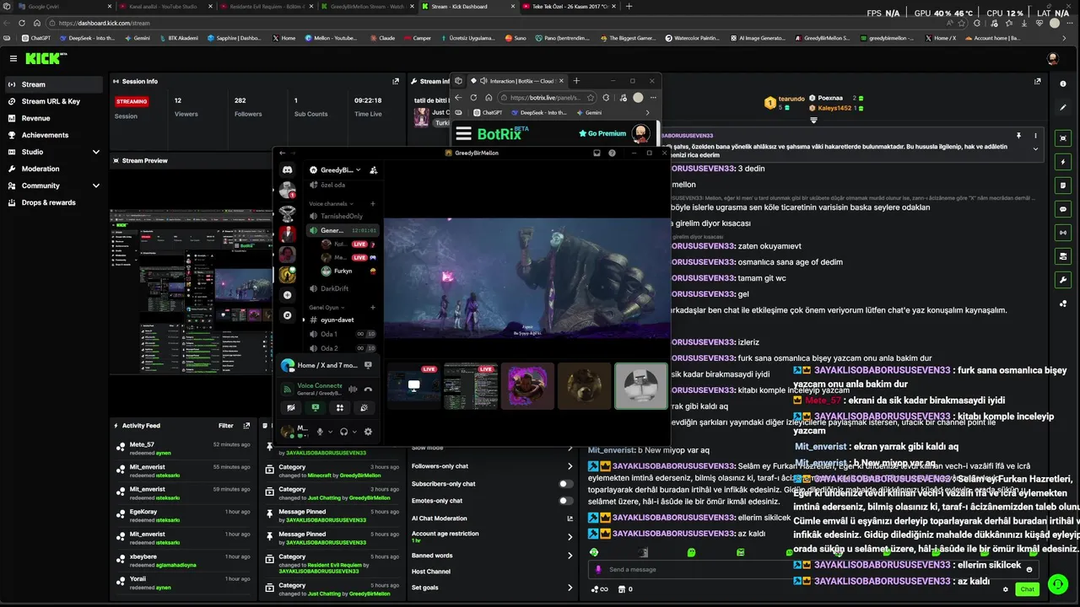The width and height of the screenshot is (1080, 607).
Task: Open Discord activities button
Action: pos(340,408)
